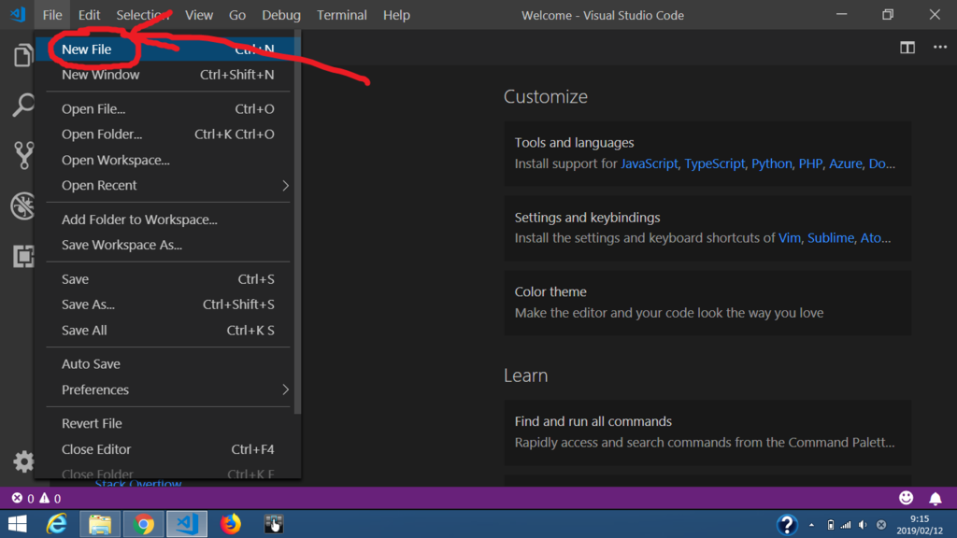Screen dimensions: 957x538
Task: Click the Azure link
Action: [x=845, y=163]
